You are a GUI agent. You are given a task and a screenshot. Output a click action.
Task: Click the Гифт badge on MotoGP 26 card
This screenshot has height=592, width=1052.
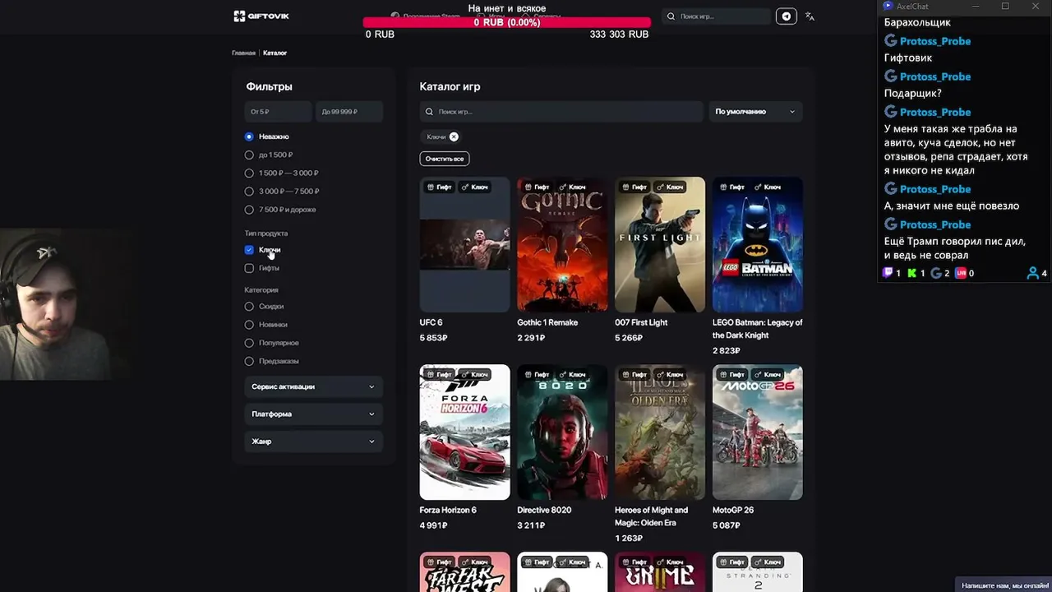pos(732,374)
